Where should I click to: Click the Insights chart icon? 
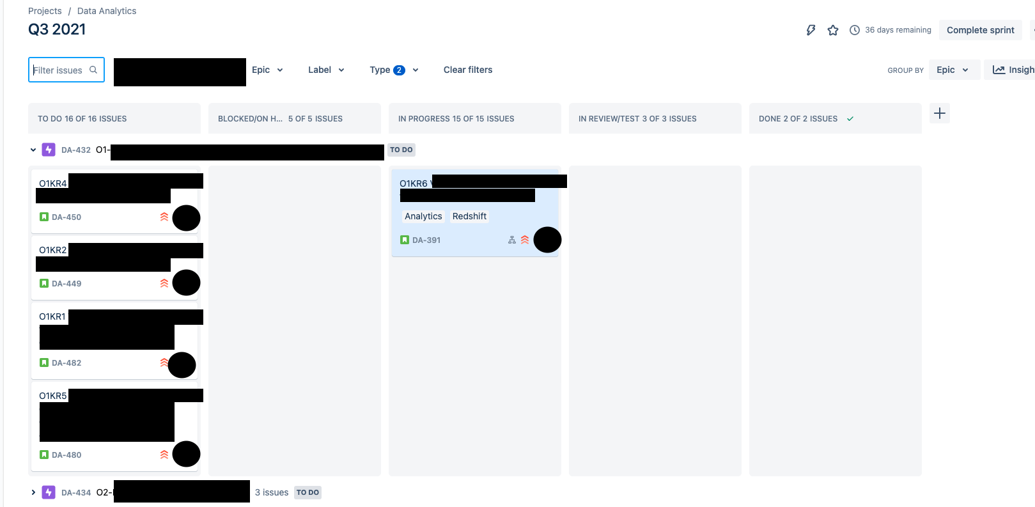coord(999,70)
